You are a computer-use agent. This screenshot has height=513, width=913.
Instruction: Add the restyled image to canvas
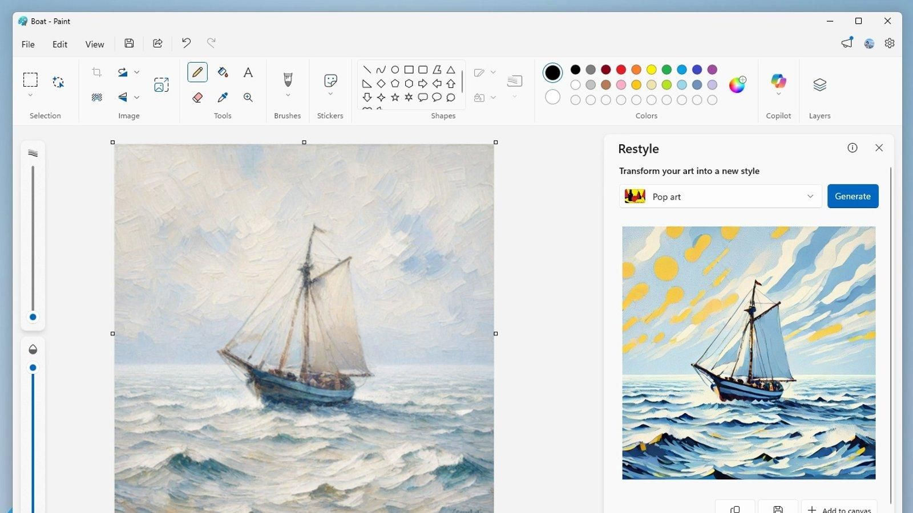pyautogui.click(x=839, y=509)
